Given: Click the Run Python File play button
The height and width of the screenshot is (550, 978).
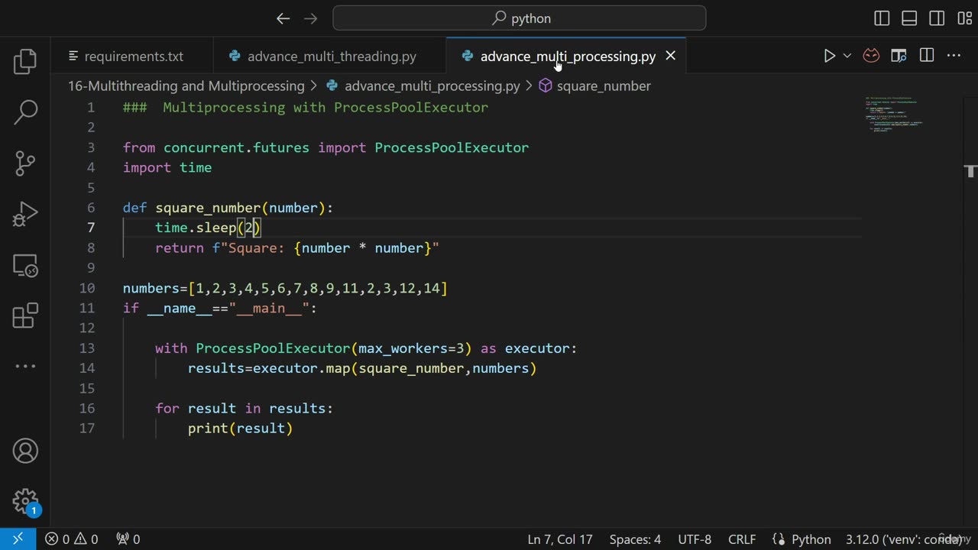Looking at the screenshot, I should (x=829, y=56).
